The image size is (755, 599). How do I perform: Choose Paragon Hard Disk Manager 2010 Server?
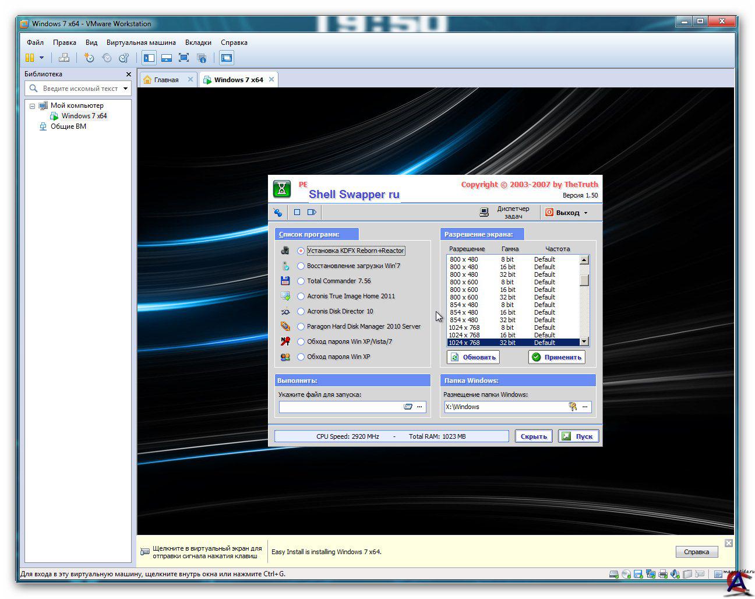click(301, 326)
